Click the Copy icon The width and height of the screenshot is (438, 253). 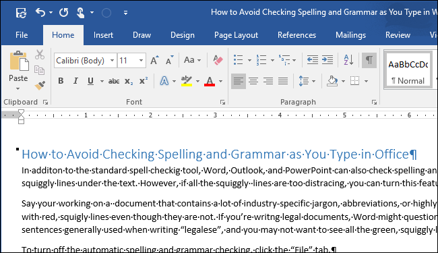click(x=39, y=70)
